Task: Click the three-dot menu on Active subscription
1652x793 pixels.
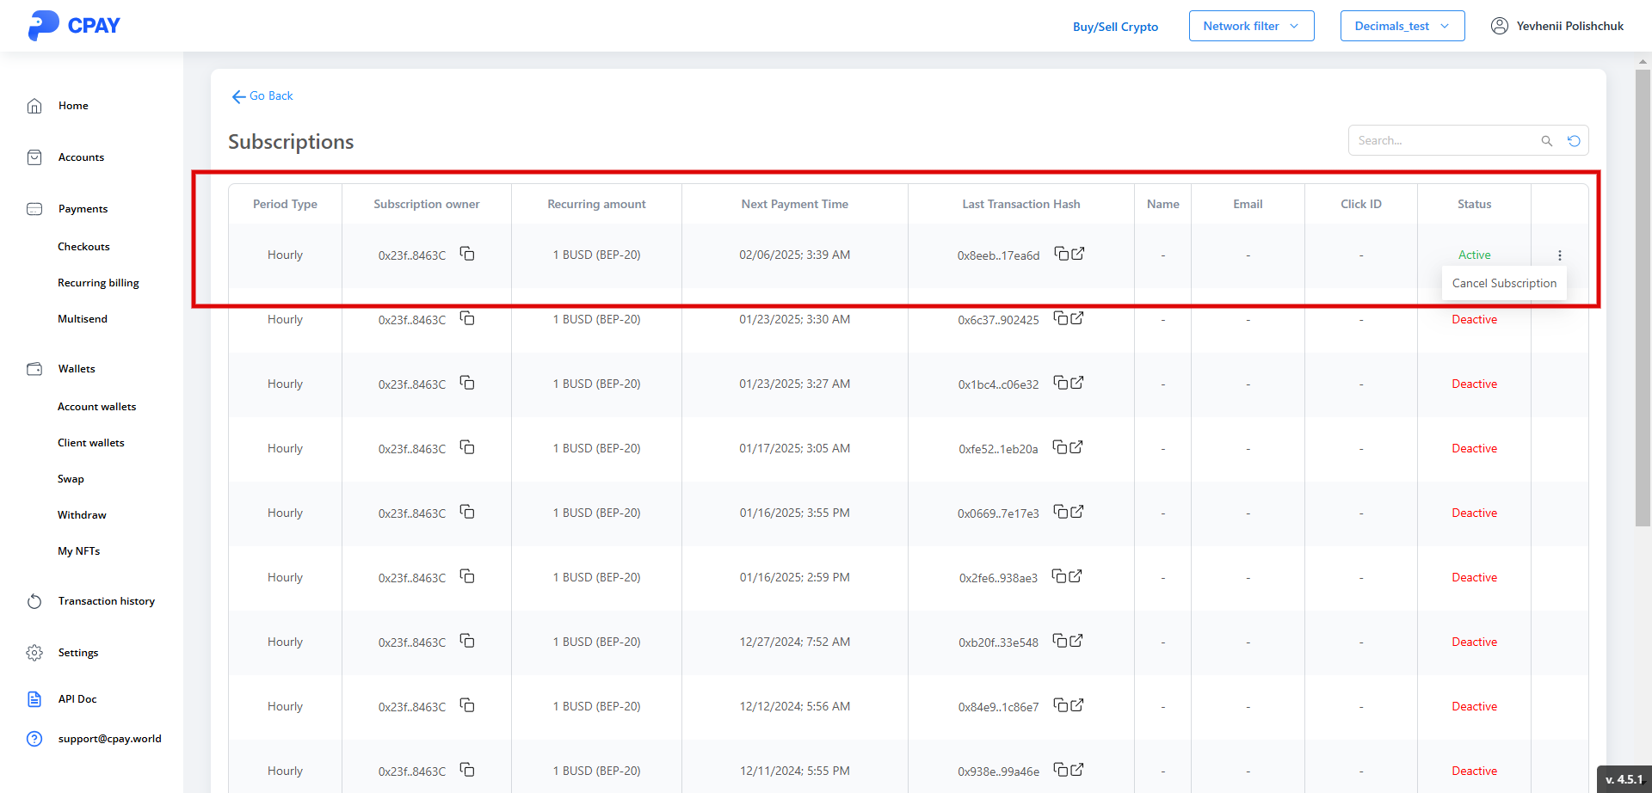Action: (1559, 255)
